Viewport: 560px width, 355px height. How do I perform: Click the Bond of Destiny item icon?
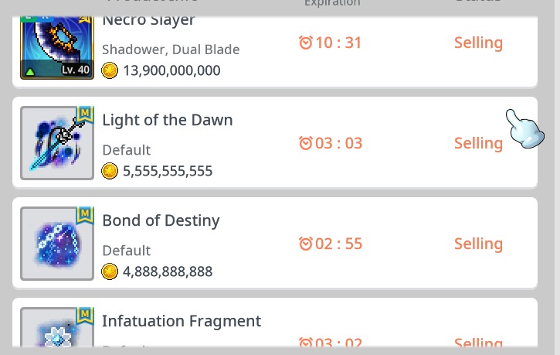(x=56, y=244)
